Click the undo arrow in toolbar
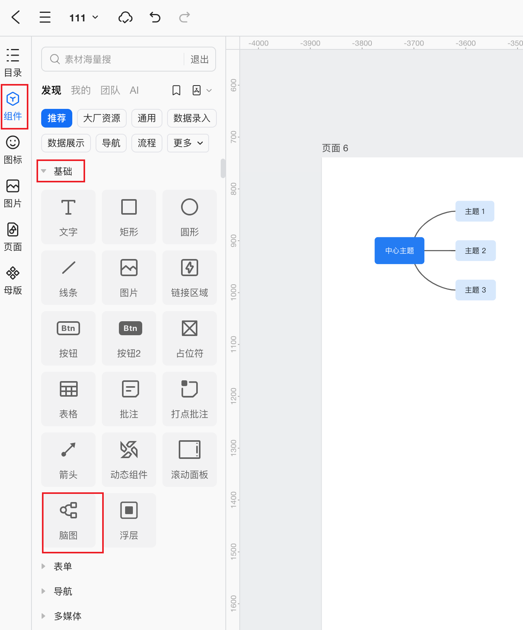 point(155,17)
